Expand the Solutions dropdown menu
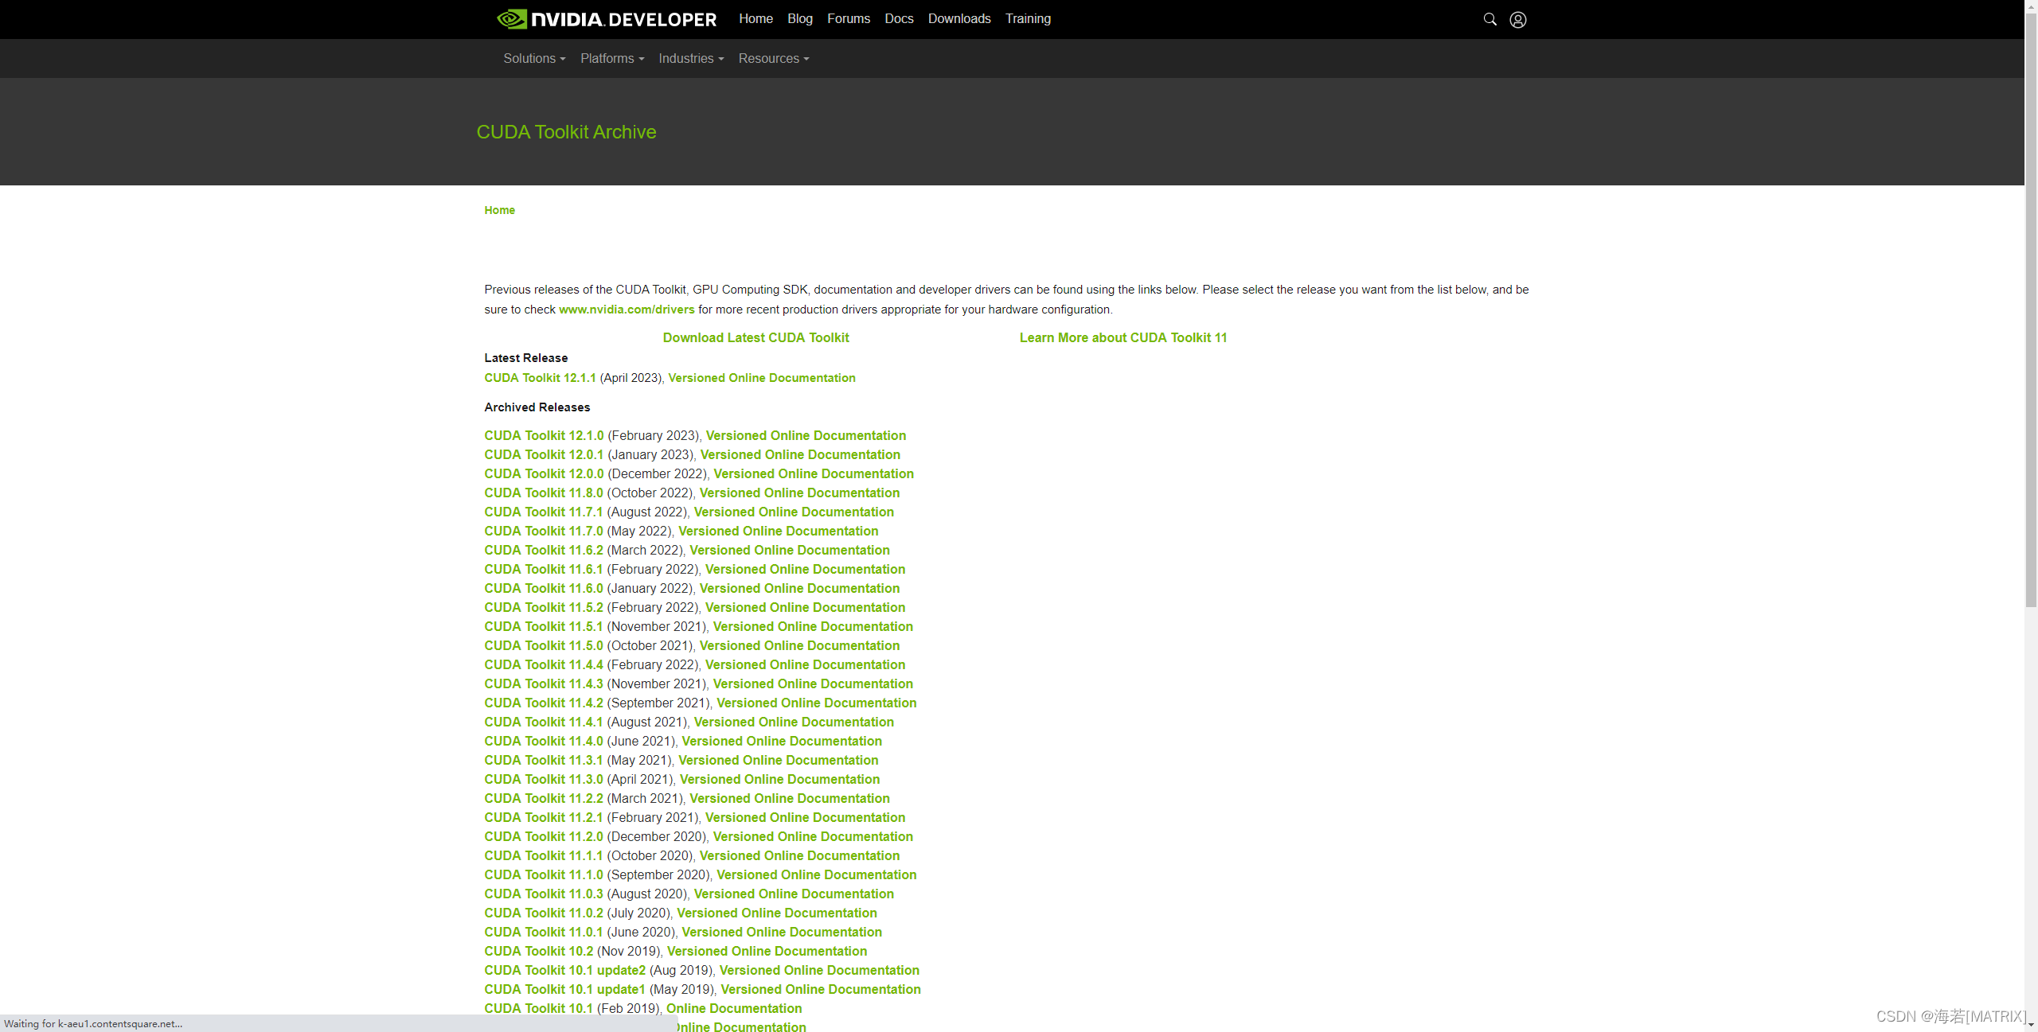This screenshot has width=2038, height=1032. coord(534,59)
